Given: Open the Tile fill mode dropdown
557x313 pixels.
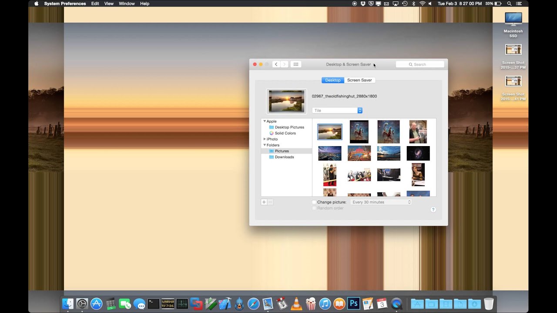Looking at the screenshot, I should (x=337, y=110).
